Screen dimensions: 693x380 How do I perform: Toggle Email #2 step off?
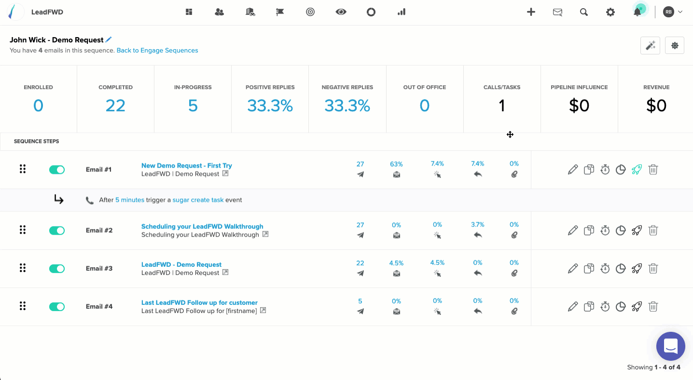tap(57, 230)
